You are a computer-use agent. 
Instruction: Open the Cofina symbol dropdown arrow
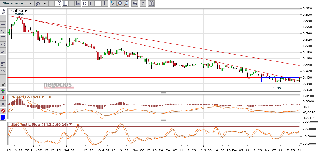click(x=26, y=11)
